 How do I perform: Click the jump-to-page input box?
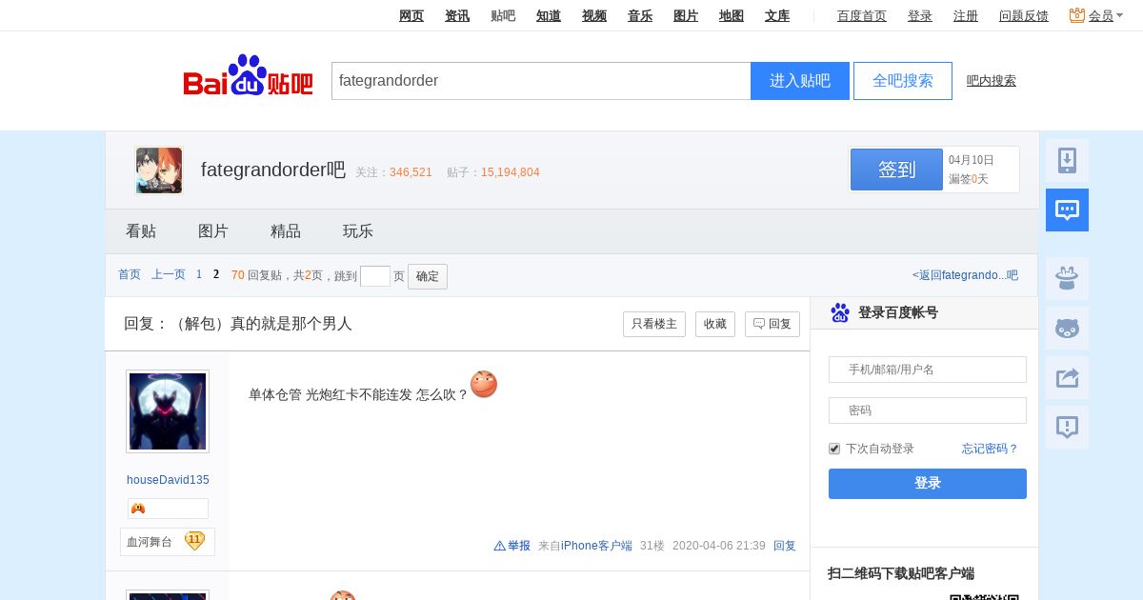pyautogui.click(x=375, y=276)
